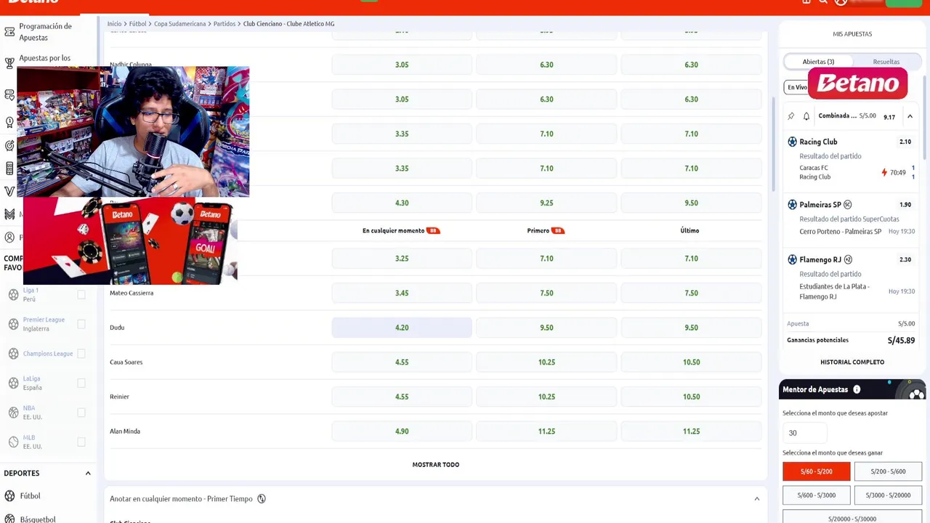Click the Apuestas por los sidebar icon
The height and width of the screenshot is (523, 930).
pyautogui.click(x=9, y=63)
